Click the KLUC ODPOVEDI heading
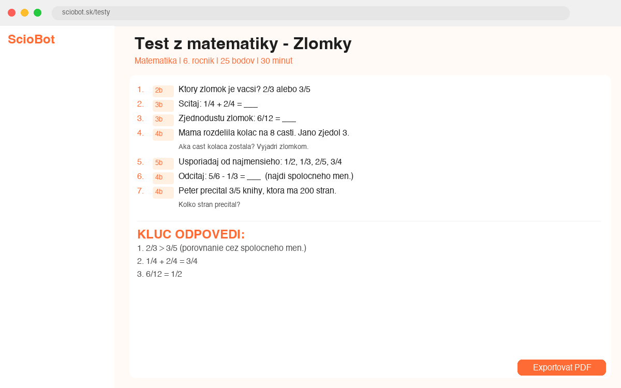This screenshot has height=388, width=621. point(190,234)
